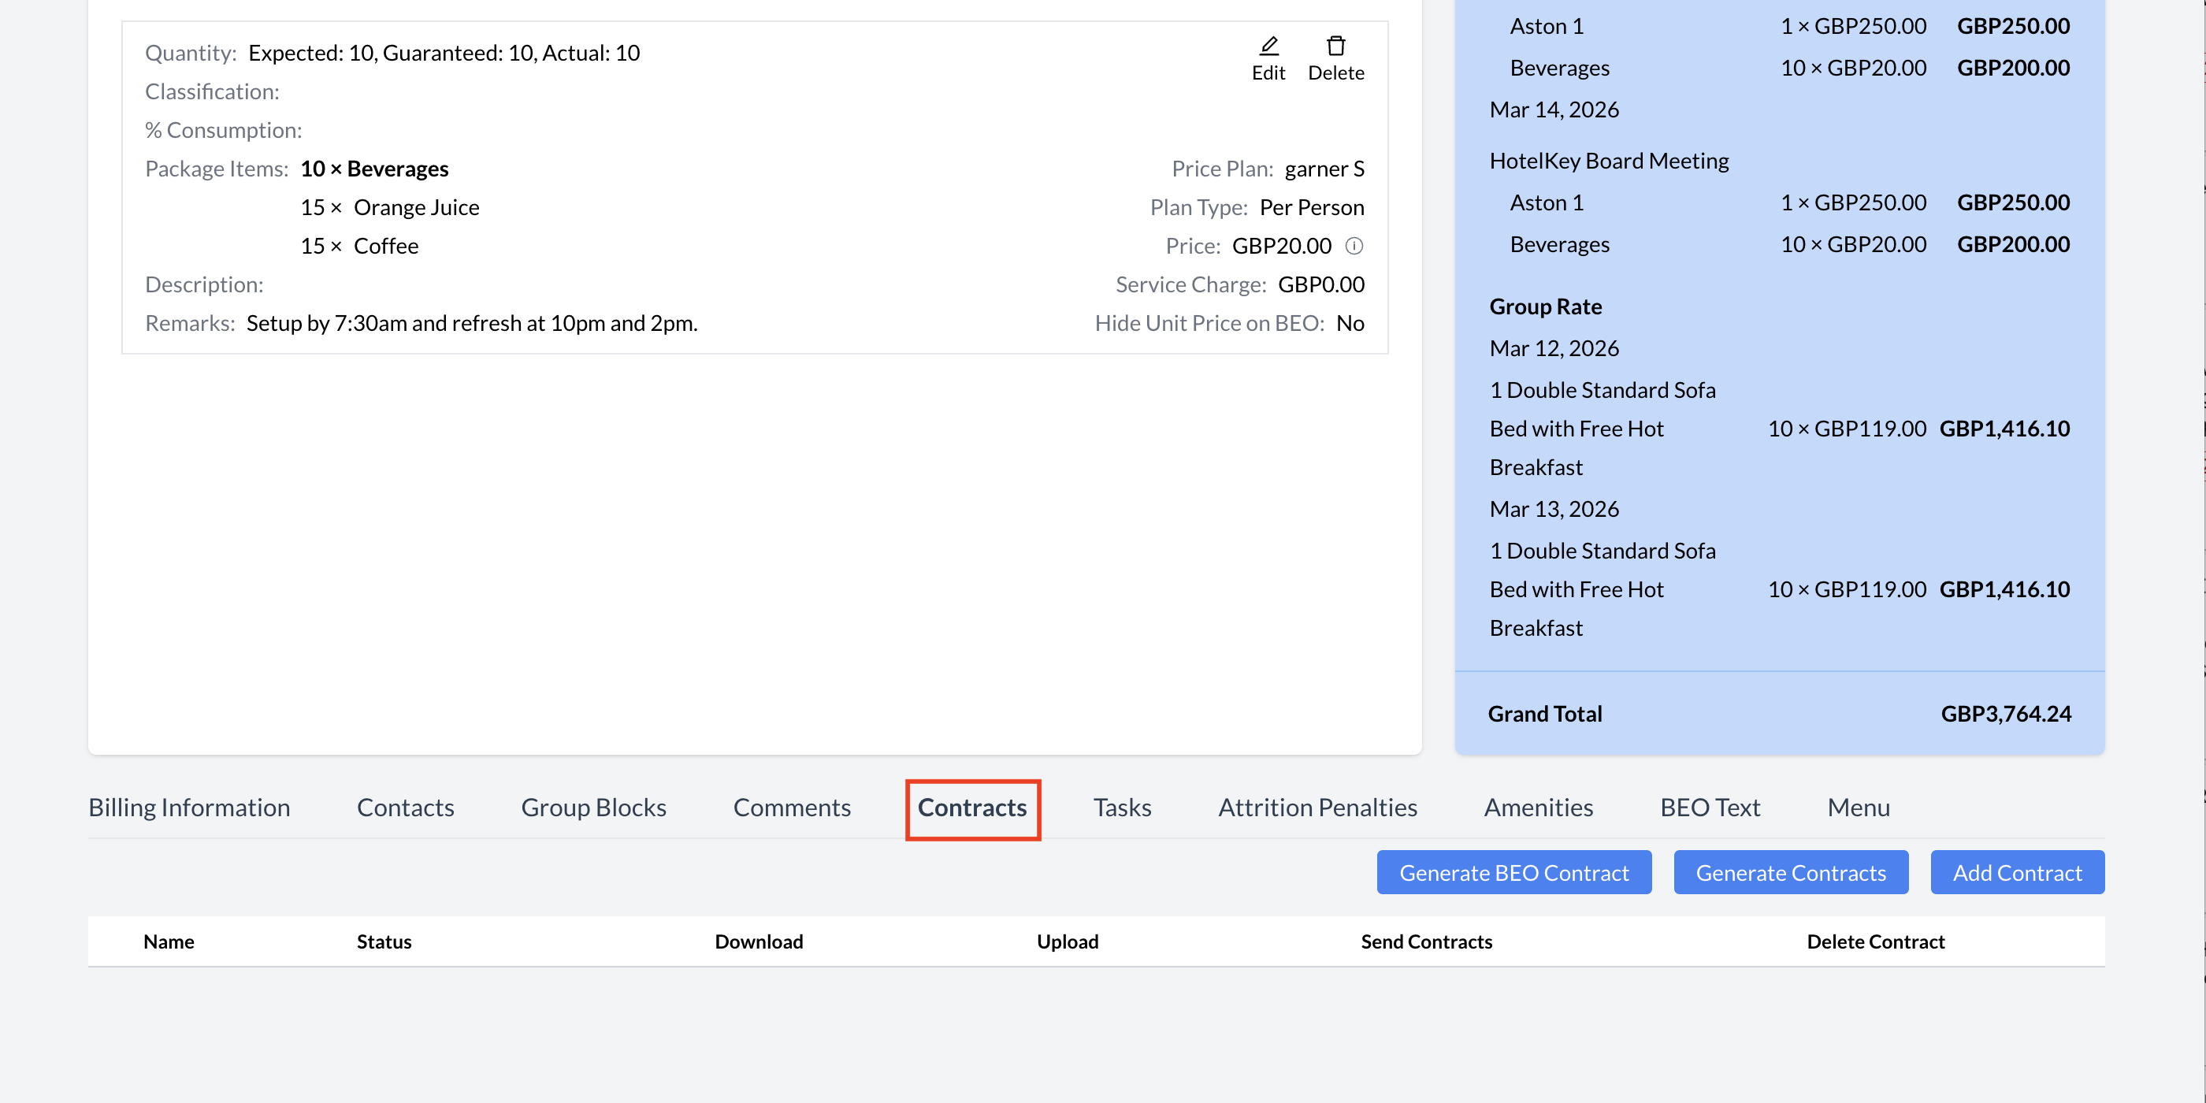Open the Billing Information tab
2206x1103 pixels.
(x=189, y=808)
